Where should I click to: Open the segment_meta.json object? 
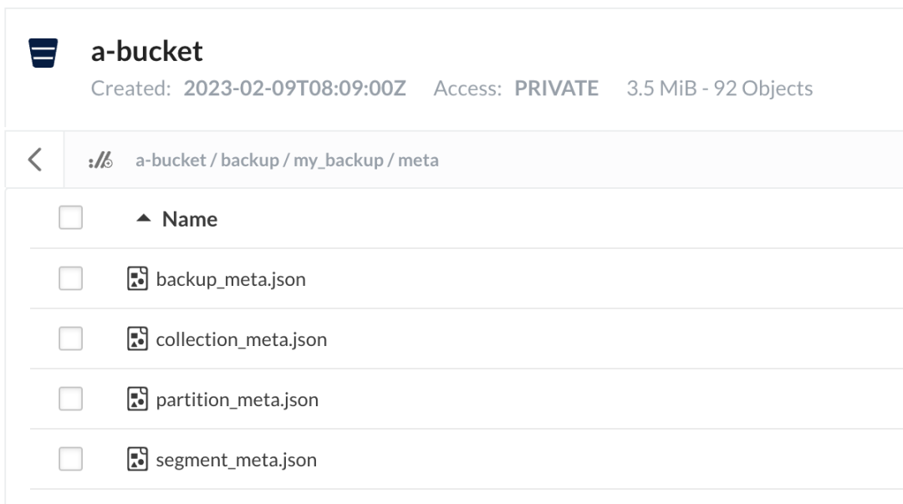click(236, 460)
